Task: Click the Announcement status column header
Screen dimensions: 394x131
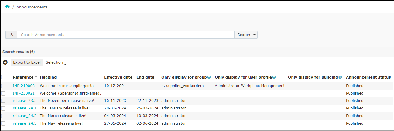Action: pos(368,77)
